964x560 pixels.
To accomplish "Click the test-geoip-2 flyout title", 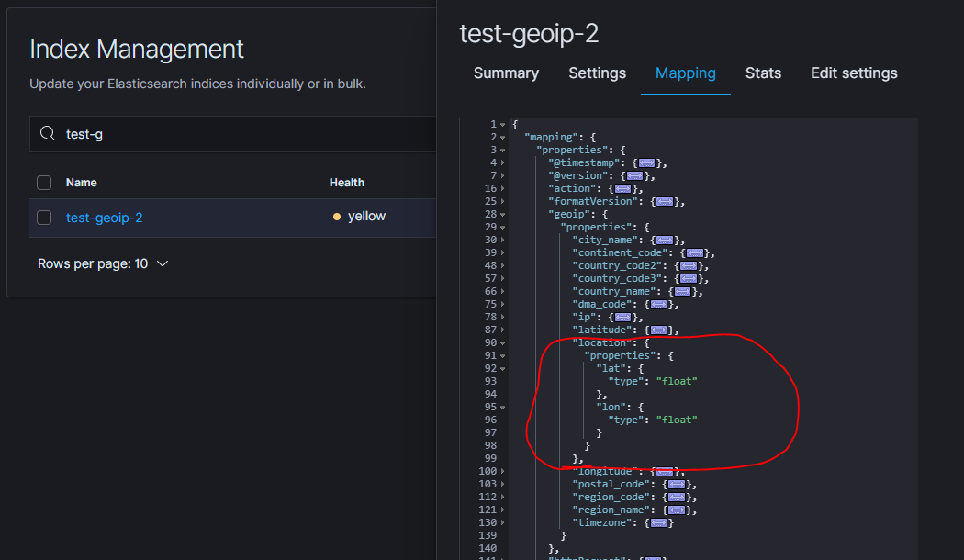I will (x=529, y=34).
